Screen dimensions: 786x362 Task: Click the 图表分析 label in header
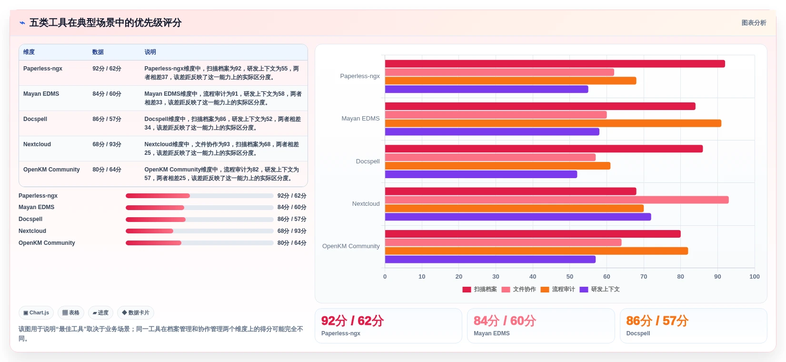click(x=754, y=23)
